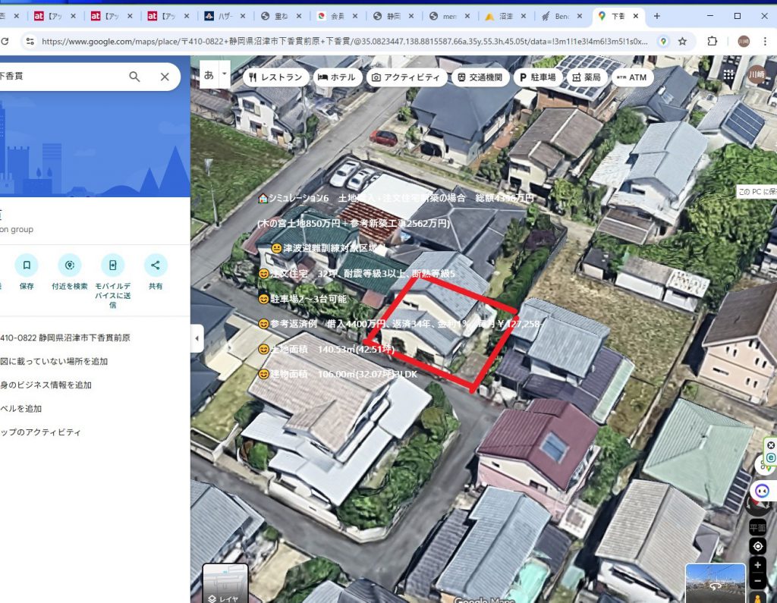Click ビジネス情報を追加 link
The width and height of the screenshot is (777, 603).
(x=46, y=385)
